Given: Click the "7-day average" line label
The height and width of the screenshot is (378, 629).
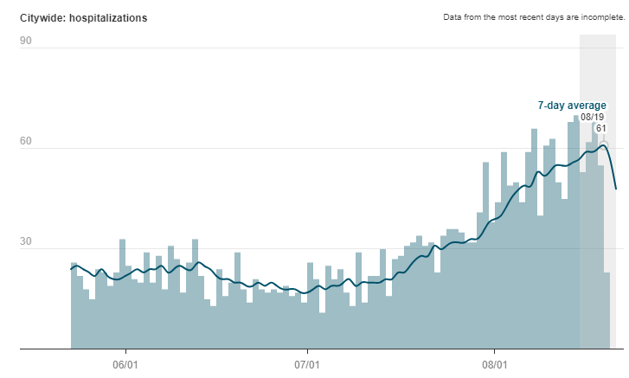Looking at the screenshot, I should (572, 106).
